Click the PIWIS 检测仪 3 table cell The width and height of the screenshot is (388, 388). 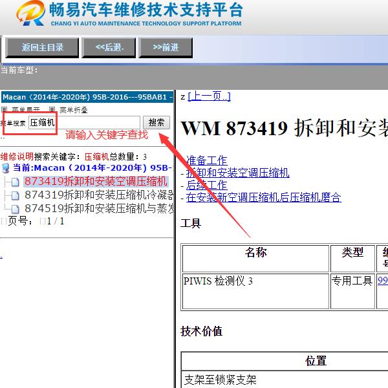(255, 291)
